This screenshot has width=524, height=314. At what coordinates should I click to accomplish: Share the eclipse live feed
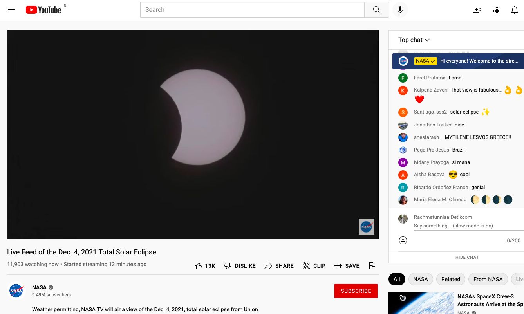click(279, 266)
